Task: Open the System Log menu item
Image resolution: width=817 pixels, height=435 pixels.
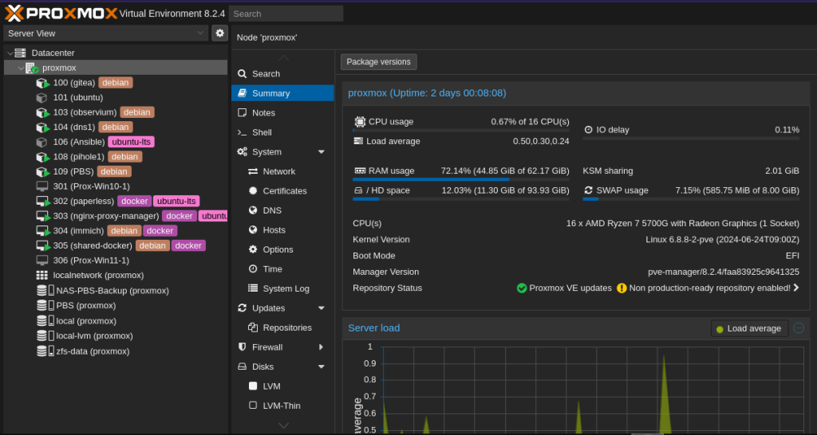Action: [283, 288]
